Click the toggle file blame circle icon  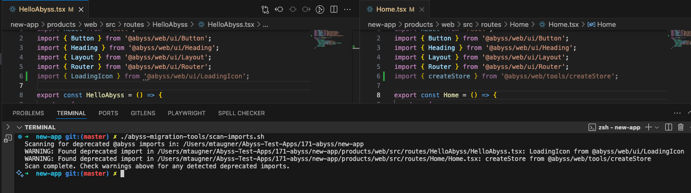coord(293,9)
